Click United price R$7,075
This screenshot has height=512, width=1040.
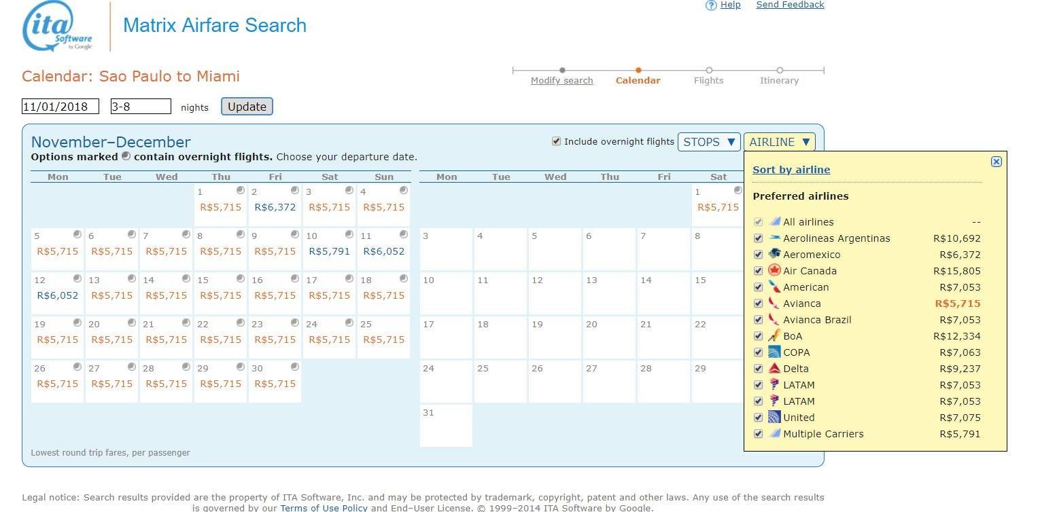pyautogui.click(x=960, y=418)
